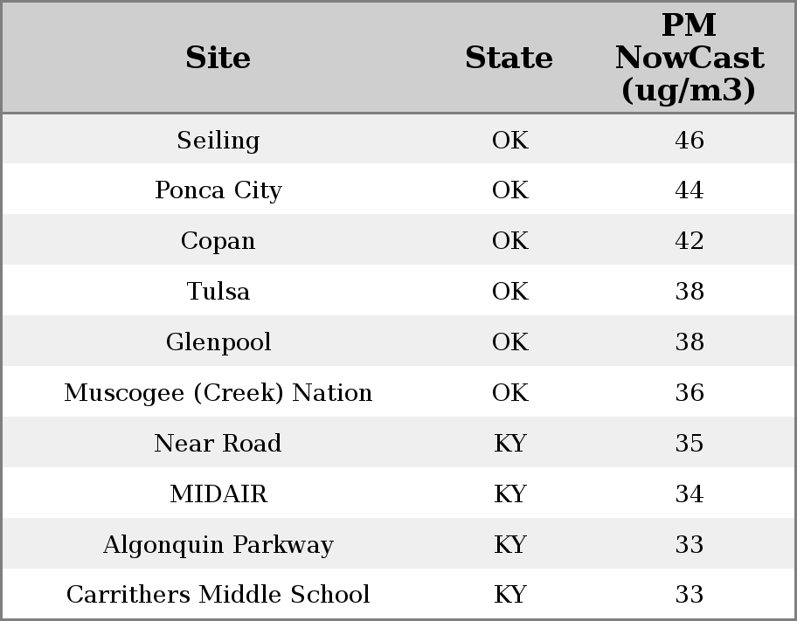Select the Near Road site cell
Image resolution: width=797 pixels, height=621 pixels.
pyautogui.click(x=218, y=444)
